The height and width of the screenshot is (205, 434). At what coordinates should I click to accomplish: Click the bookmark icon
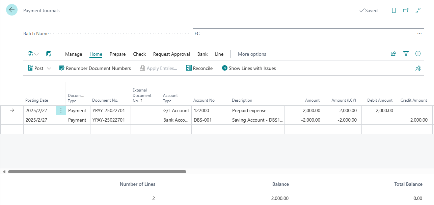coord(394,10)
